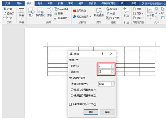Open the 文件 tab
The height and width of the screenshot is (119, 166).
click(x=8, y=3)
